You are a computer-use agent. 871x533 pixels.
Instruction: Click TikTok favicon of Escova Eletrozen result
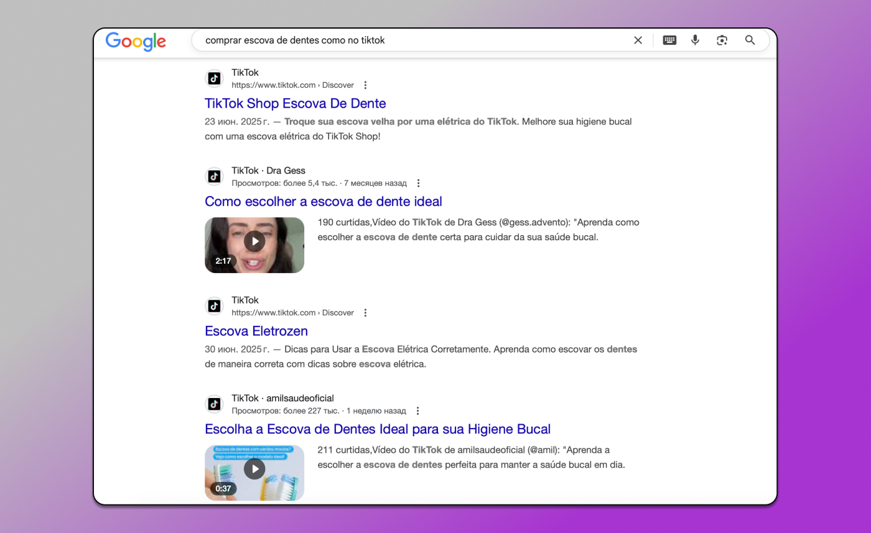(x=214, y=306)
